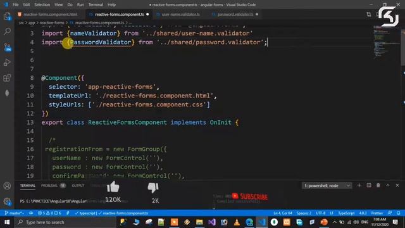Image resolution: width=405 pixels, height=228 pixels.
Task: Open the Explorer view in activity bar
Action: coord(7,16)
